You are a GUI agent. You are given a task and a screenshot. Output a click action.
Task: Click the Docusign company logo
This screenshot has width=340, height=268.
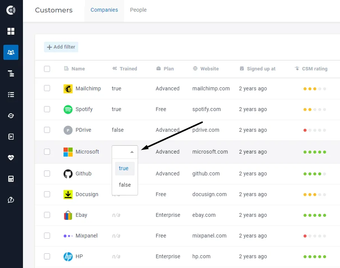(68, 195)
